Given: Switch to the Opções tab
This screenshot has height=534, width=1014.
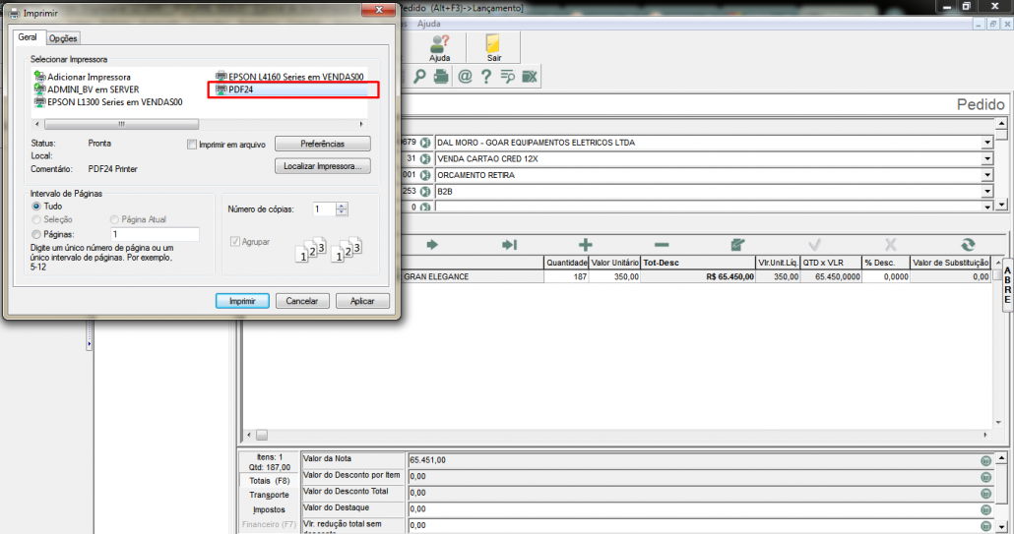Looking at the screenshot, I should pyautogui.click(x=63, y=38).
